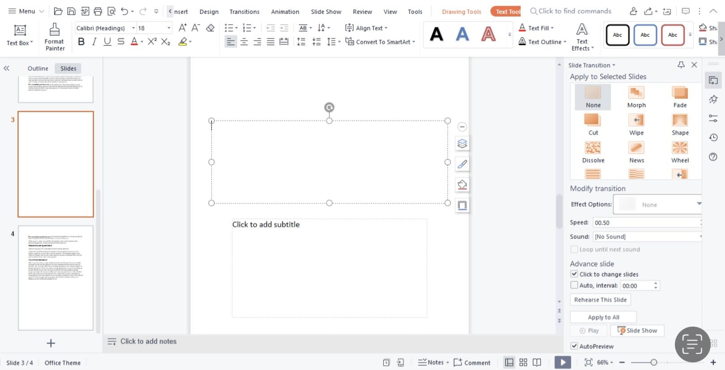725x370 pixels.
Task: Add a new slide with plus icon
Action: (x=51, y=343)
